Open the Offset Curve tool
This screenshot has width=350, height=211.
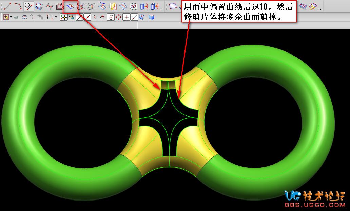60,6
